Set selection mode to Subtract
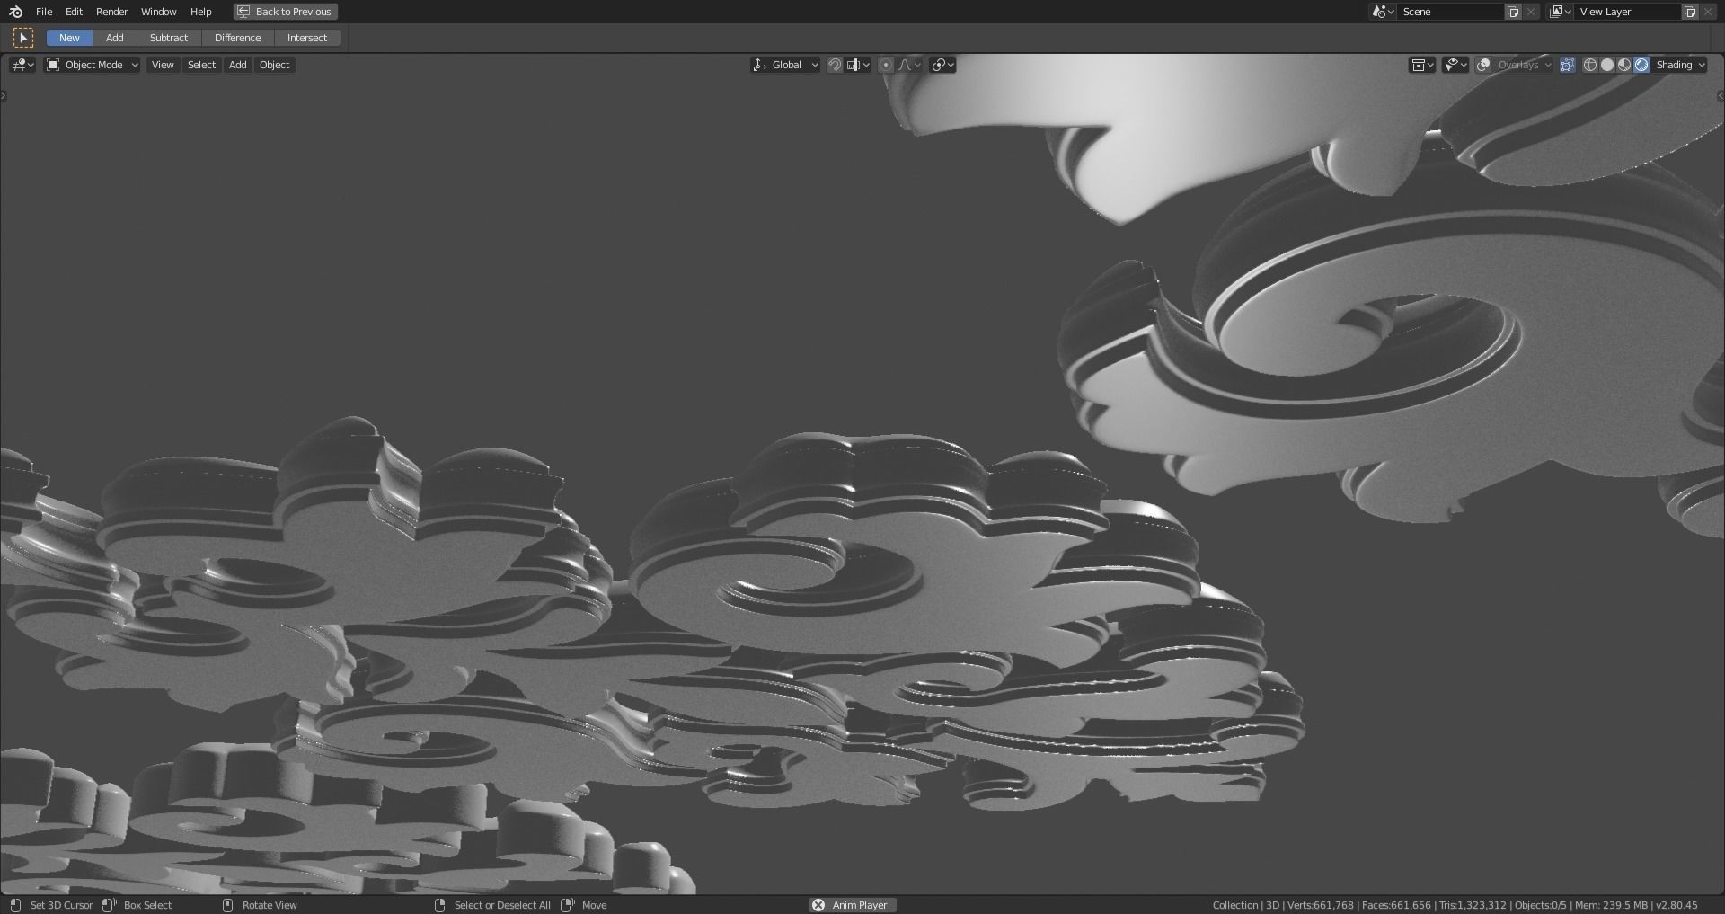The height and width of the screenshot is (914, 1725). (169, 38)
